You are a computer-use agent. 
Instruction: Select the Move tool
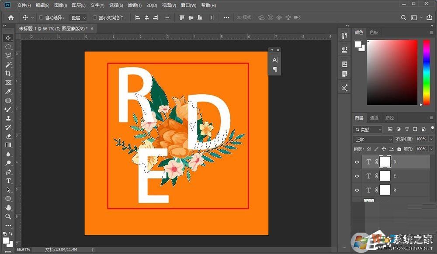[8, 38]
